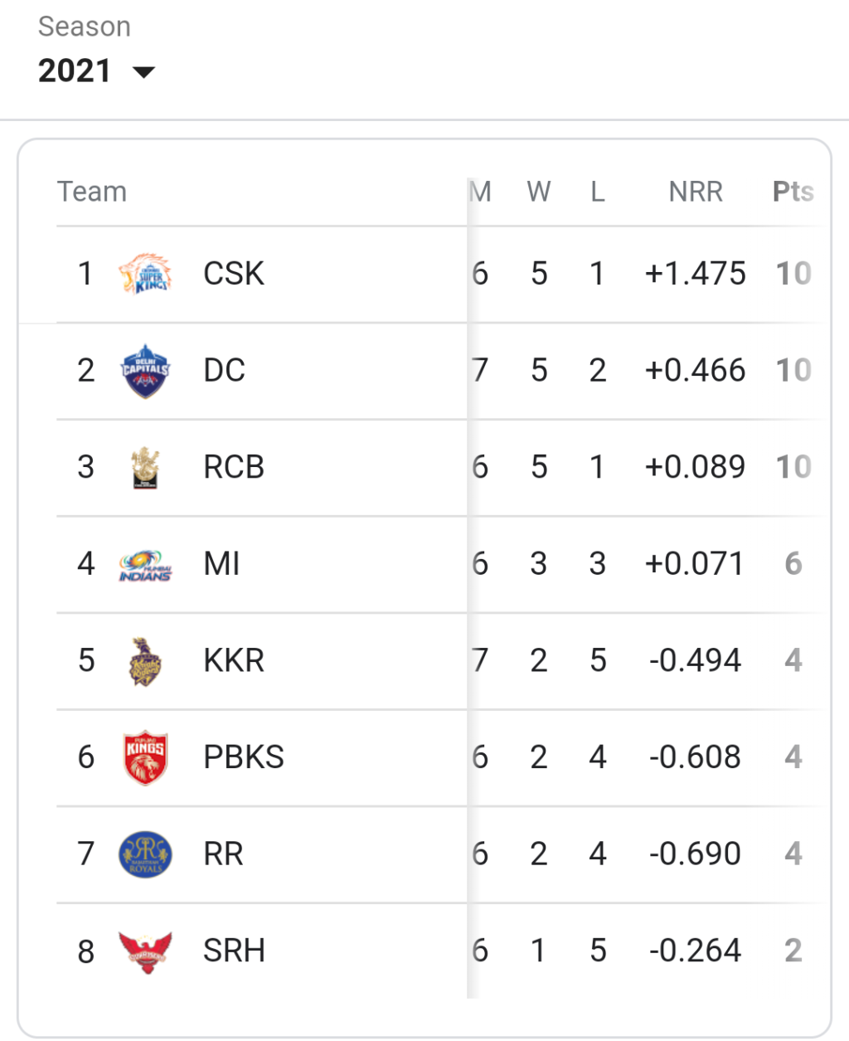Image resolution: width=849 pixels, height=1041 pixels.
Task: Click the Delhi Capitals logo
Action: point(145,371)
